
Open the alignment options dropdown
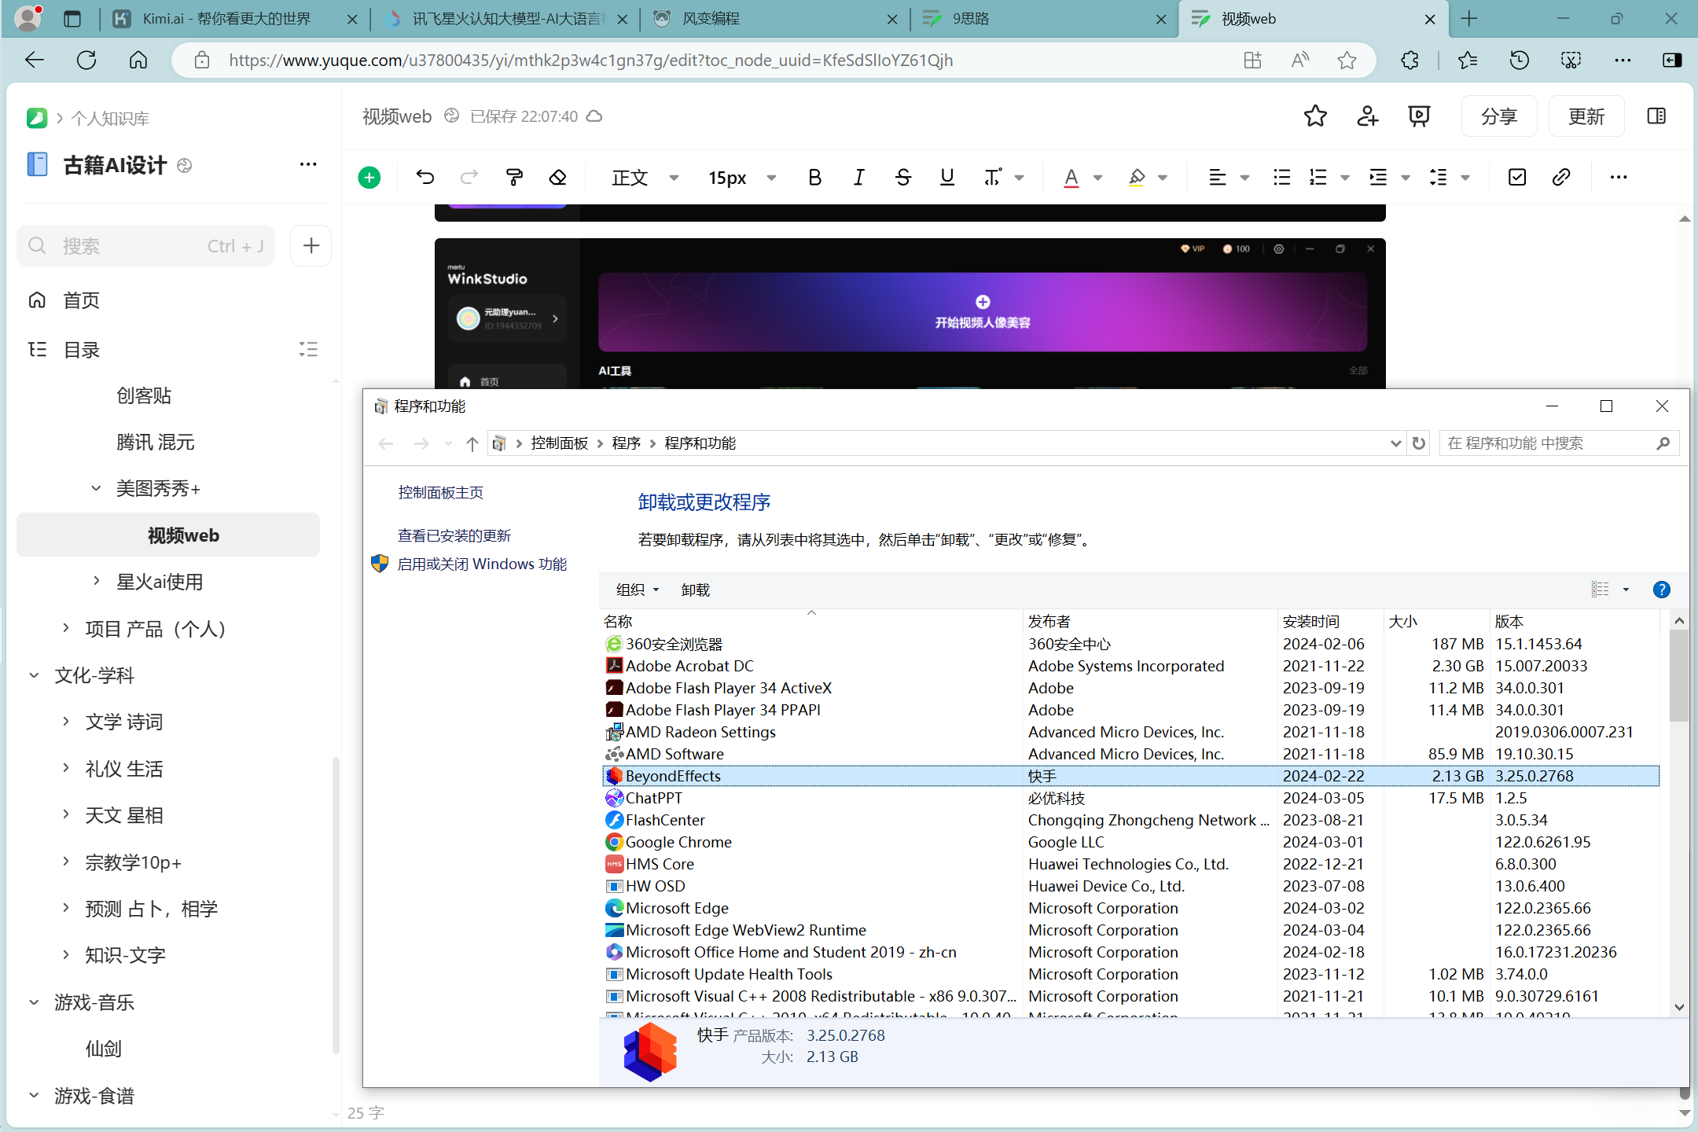tap(1244, 178)
